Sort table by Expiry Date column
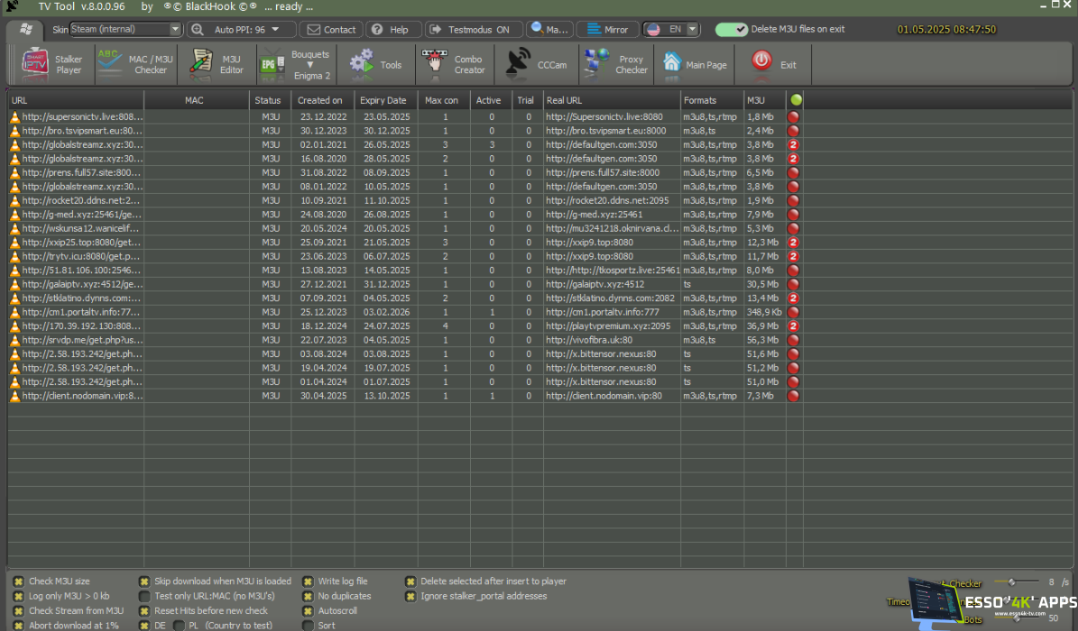 (382, 100)
